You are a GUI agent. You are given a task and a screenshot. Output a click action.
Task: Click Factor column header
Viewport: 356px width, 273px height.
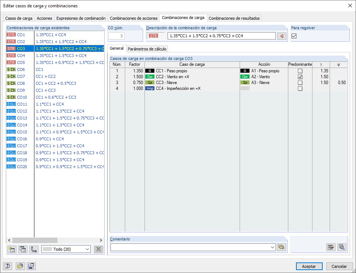tap(135, 64)
